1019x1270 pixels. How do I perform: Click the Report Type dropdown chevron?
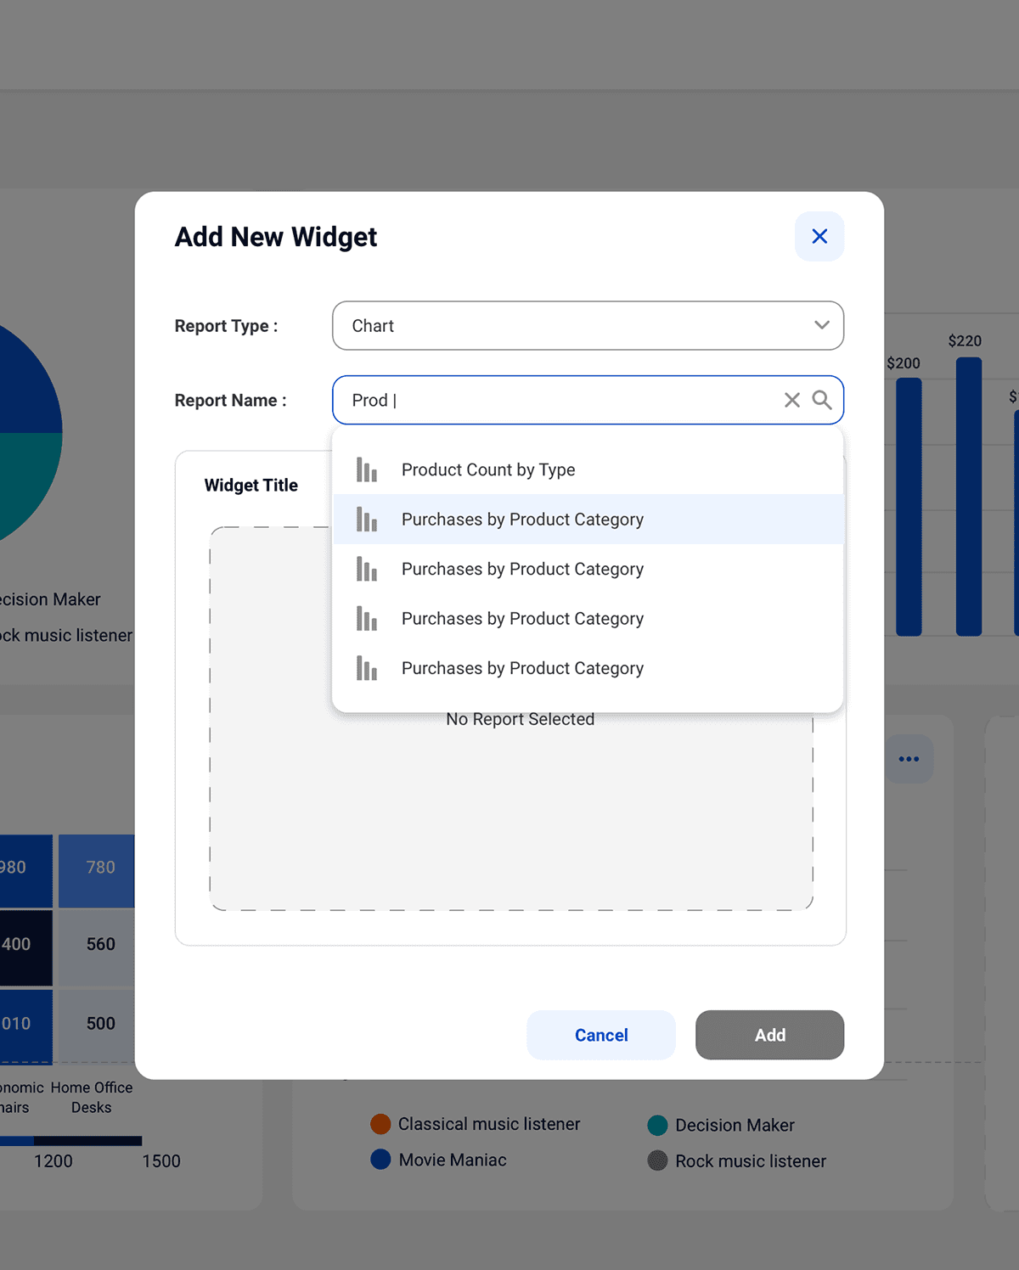pos(821,325)
